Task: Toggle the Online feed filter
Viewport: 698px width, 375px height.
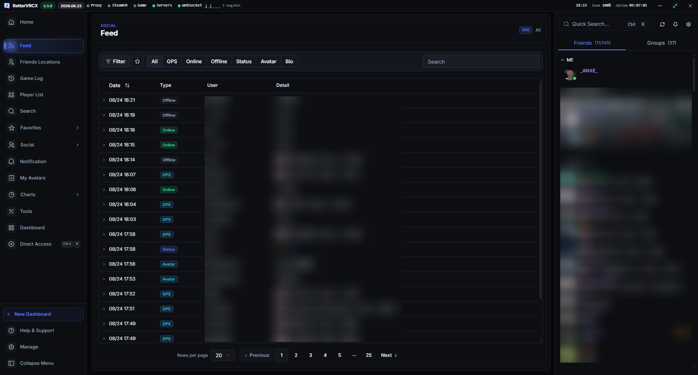Action: coord(194,62)
